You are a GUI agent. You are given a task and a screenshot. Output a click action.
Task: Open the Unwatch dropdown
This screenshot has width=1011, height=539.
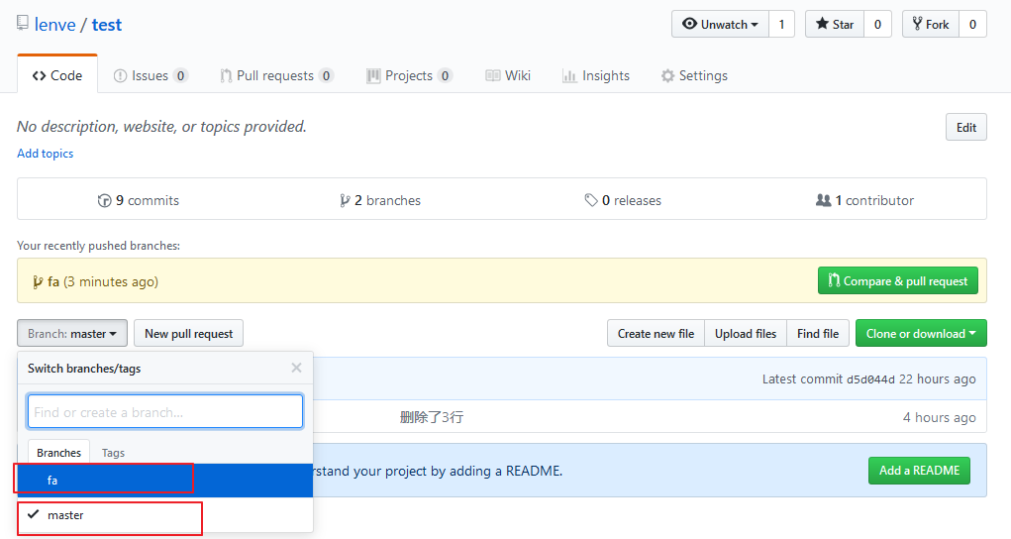720,25
